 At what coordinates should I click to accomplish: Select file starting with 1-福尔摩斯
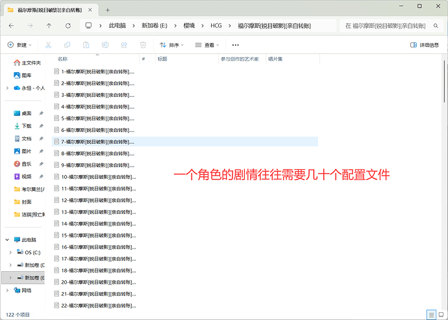tap(94, 72)
